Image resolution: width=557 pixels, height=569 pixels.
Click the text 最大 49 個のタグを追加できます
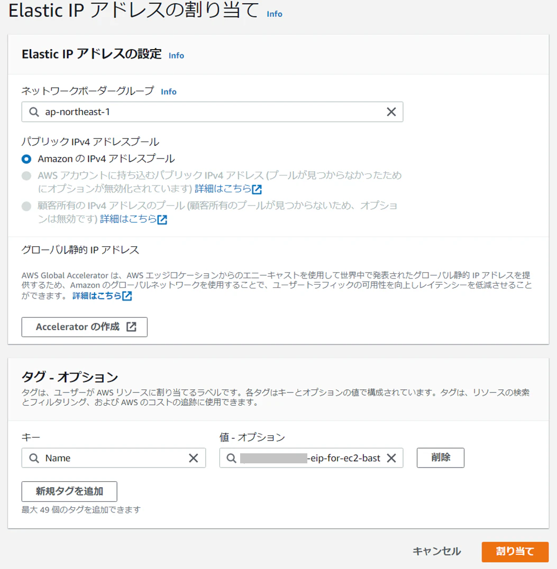click(81, 510)
